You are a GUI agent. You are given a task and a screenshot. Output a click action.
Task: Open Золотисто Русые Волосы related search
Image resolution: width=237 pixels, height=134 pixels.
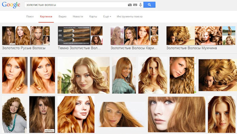[x=24, y=48]
